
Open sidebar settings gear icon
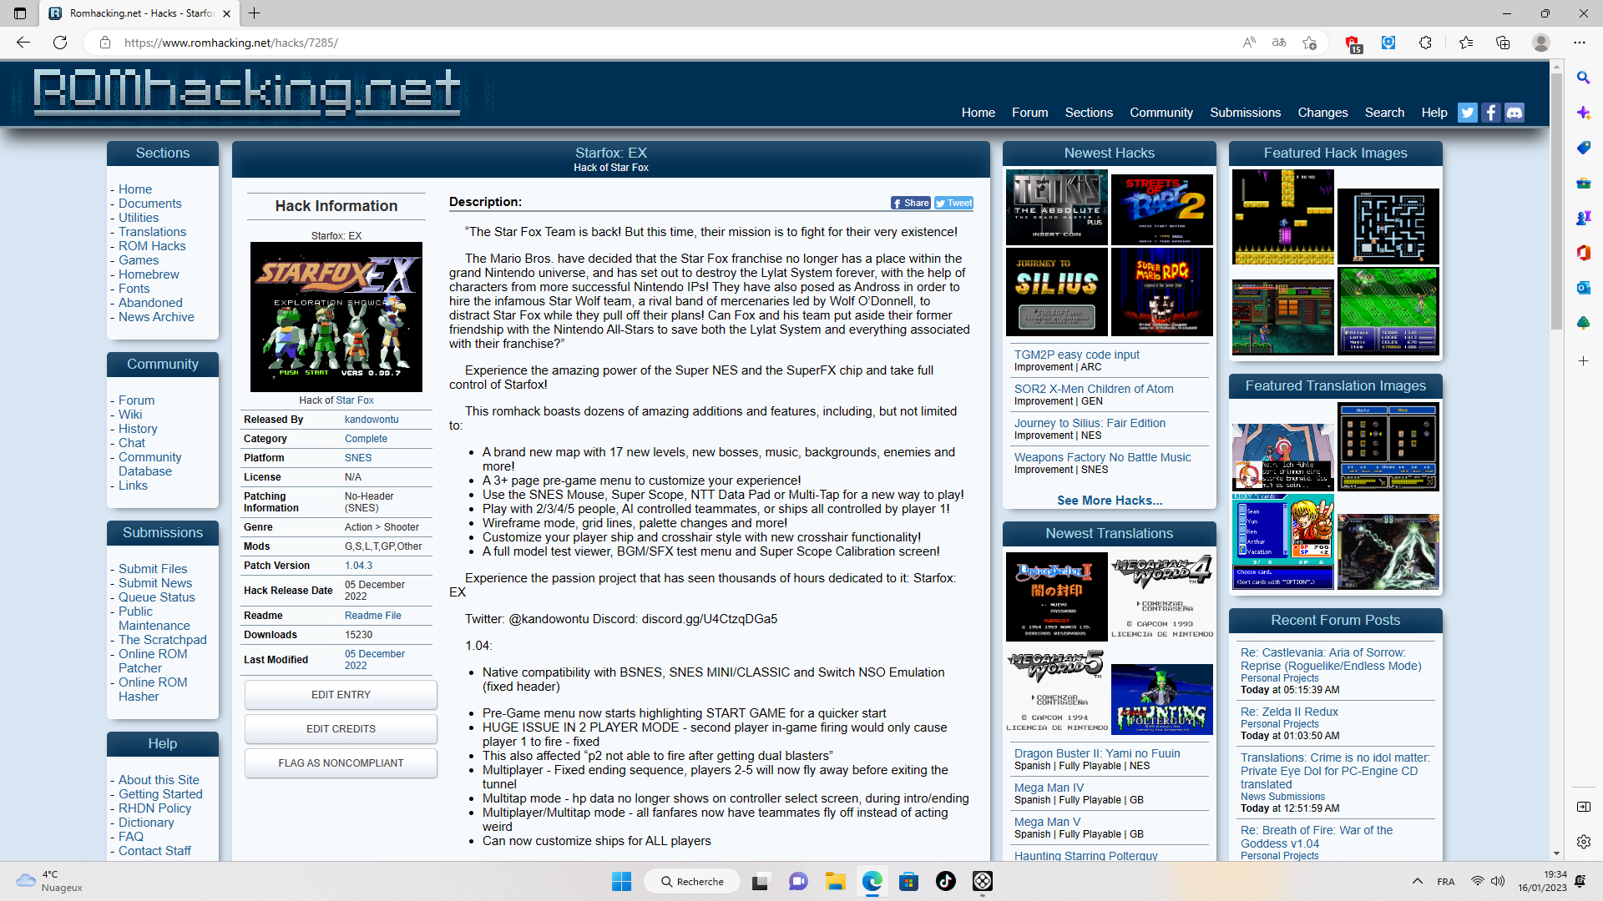1583,842
